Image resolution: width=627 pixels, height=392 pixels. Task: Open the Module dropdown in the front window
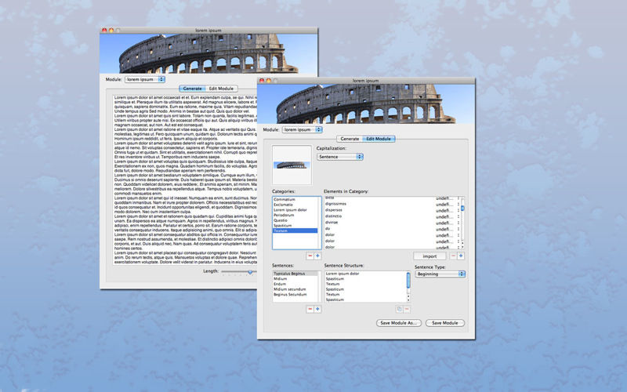coord(302,129)
